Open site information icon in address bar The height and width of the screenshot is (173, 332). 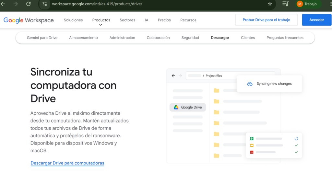(x=45, y=4)
